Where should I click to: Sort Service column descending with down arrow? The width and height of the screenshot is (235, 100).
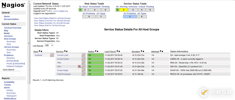coord(67,51)
